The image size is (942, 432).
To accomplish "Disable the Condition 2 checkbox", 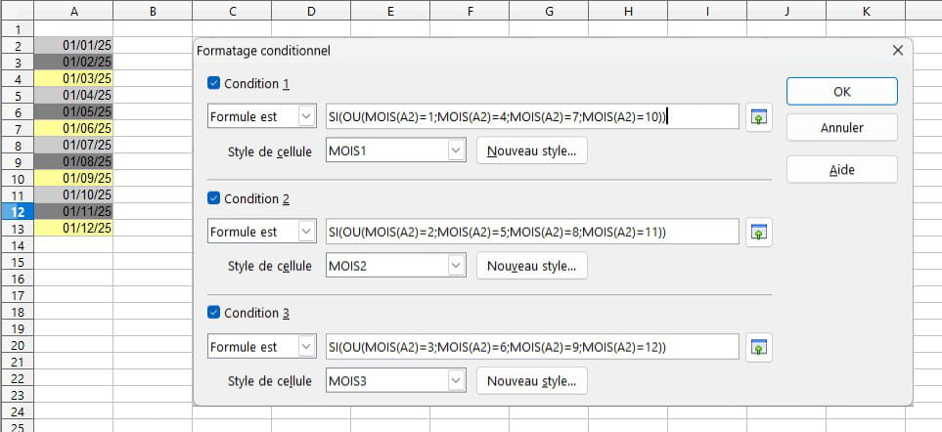I will (x=215, y=198).
